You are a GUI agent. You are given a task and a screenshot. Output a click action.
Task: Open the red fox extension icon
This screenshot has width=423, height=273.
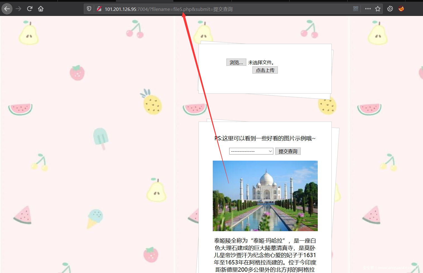(401, 9)
